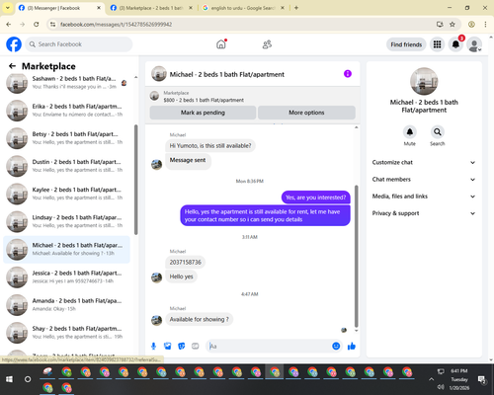The image size is (494, 395).
Task: Open the account profile avatar menu
Action: (474, 44)
